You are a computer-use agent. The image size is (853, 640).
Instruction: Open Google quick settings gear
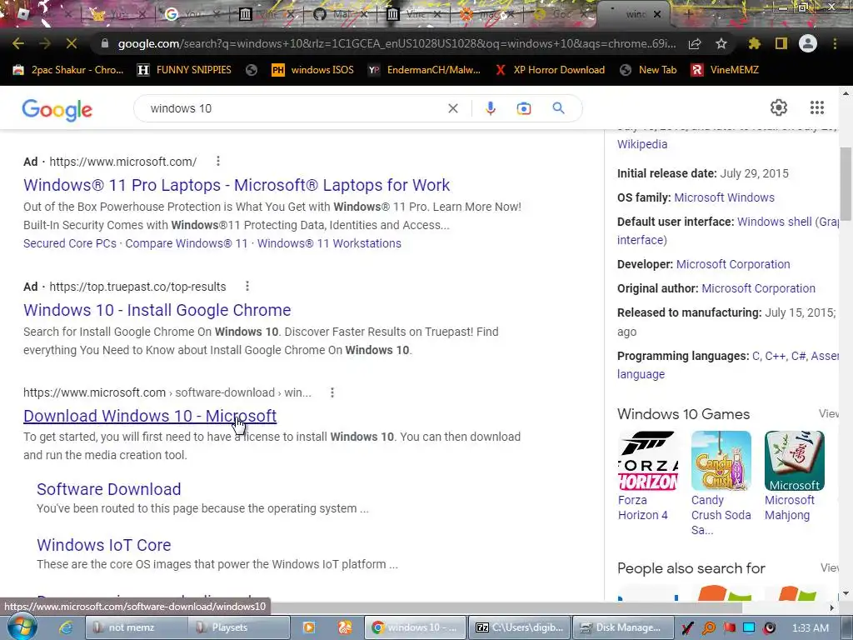pos(779,107)
